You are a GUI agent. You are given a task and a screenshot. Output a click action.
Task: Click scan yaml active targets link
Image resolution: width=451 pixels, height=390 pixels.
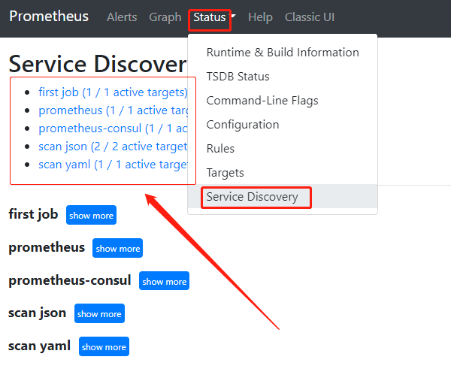[x=113, y=165]
